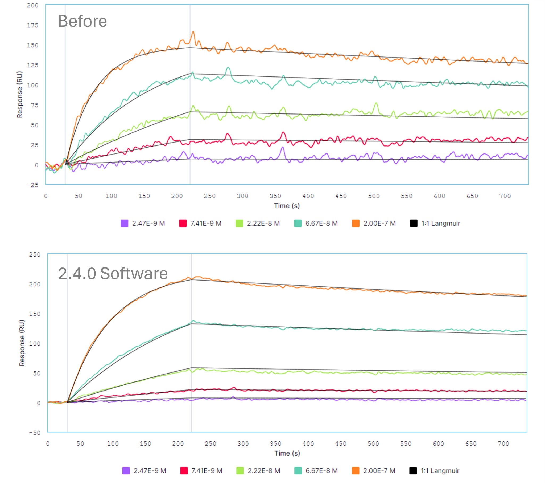The height and width of the screenshot is (483, 545).
Task: Click bottom chart 'Response (RU)' axis label
Action: [22, 343]
